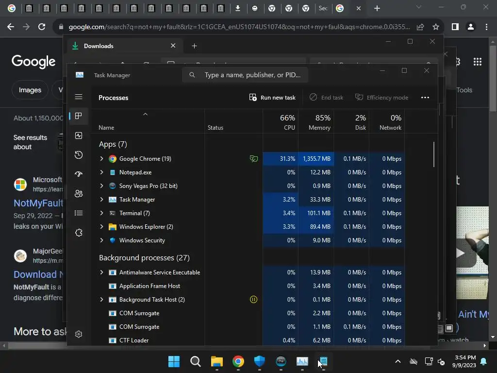Expand Notepad.exe process entry

tap(101, 172)
